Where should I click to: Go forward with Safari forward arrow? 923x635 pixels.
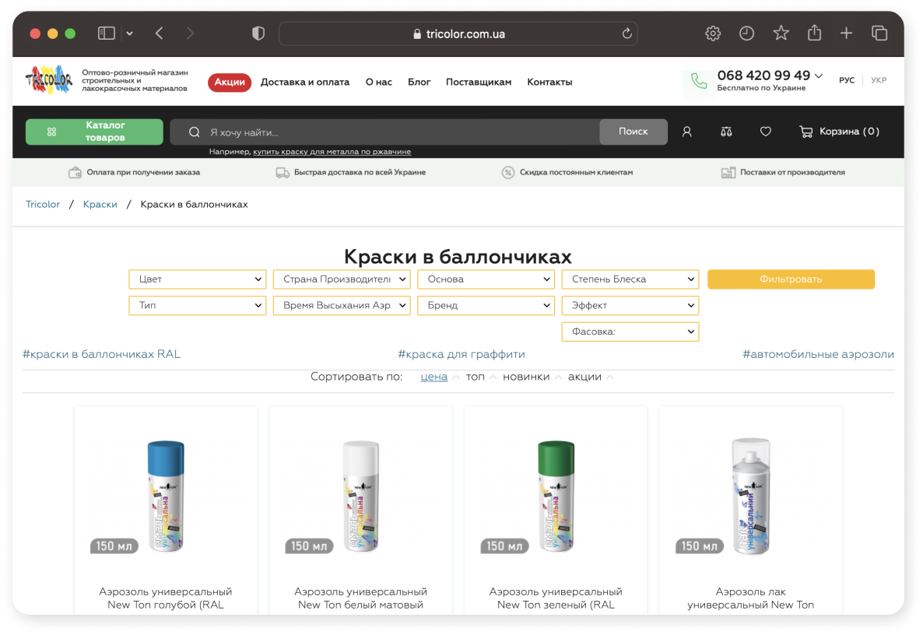tap(190, 33)
